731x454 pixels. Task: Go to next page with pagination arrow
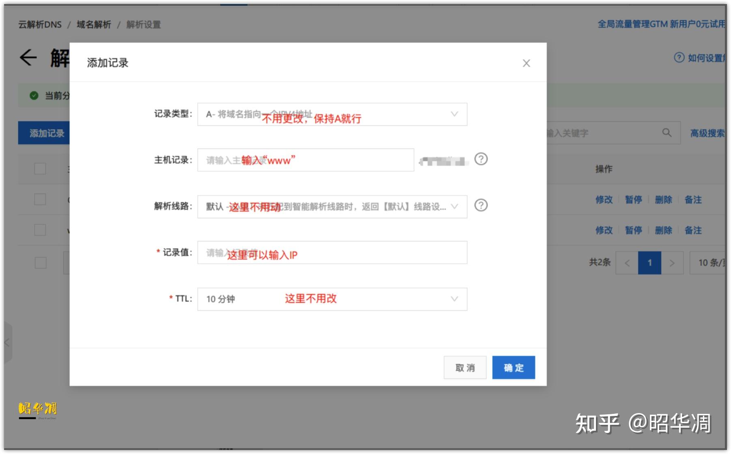tap(673, 263)
